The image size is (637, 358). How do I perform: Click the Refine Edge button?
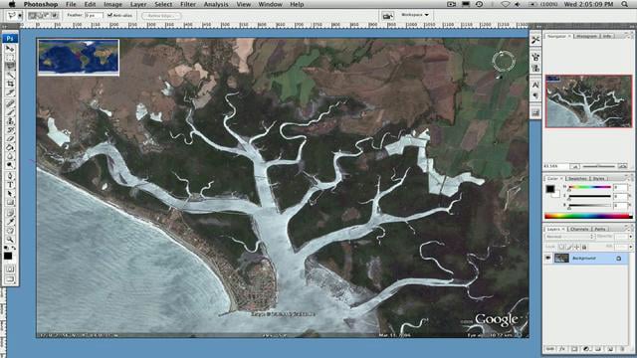161,16
